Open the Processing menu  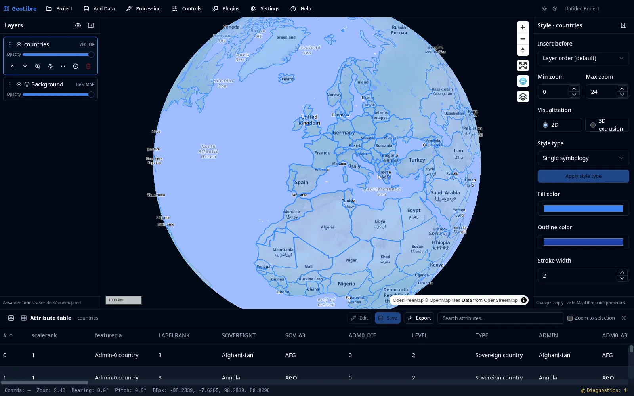click(x=143, y=8)
